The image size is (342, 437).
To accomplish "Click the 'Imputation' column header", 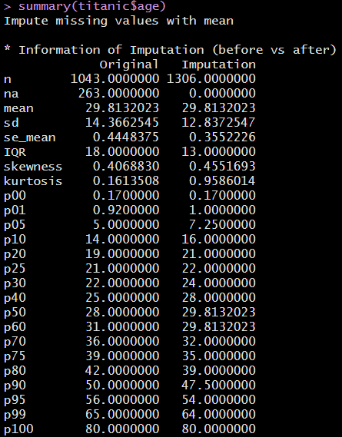I will click(219, 65).
